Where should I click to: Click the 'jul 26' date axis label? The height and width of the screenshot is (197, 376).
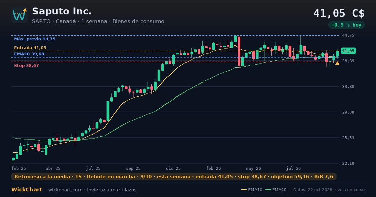(294, 168)
